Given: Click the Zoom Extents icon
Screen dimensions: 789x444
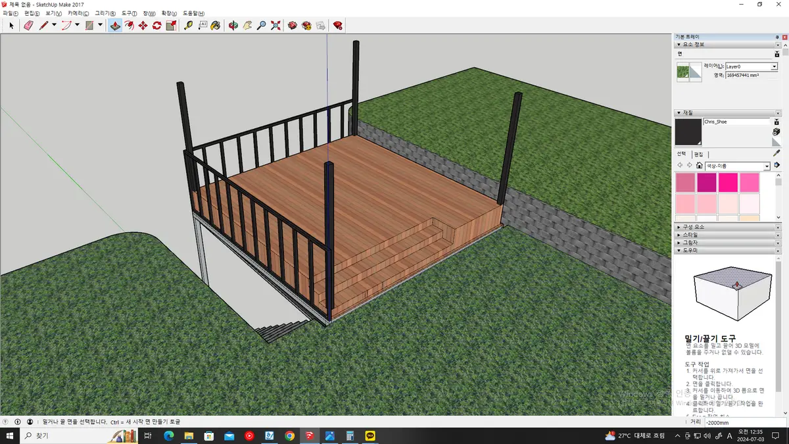Looking at the screenshot, I should 275,26.
